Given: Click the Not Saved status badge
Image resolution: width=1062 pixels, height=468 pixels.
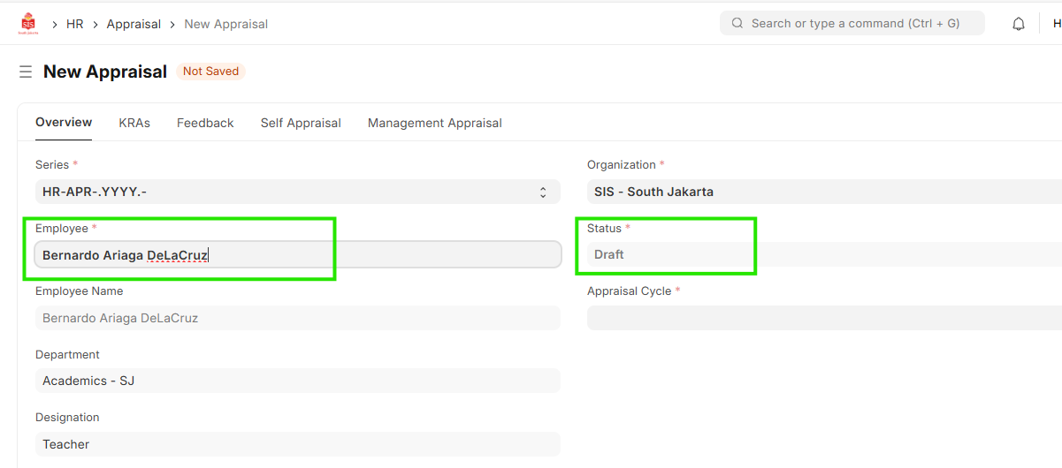Looking at the screenshot, I should 210,72.
